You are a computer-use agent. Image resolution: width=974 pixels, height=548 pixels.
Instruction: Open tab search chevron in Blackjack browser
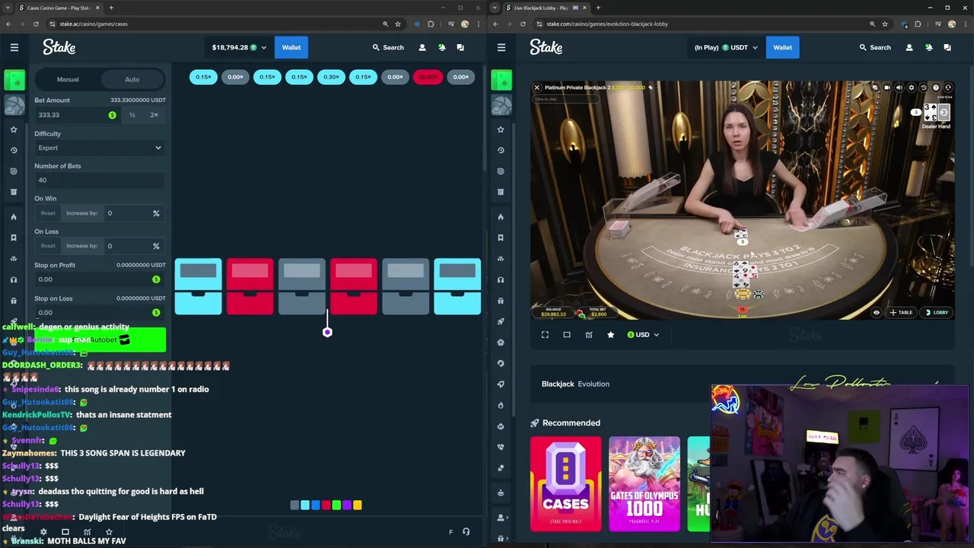click(x=495, y=8)
